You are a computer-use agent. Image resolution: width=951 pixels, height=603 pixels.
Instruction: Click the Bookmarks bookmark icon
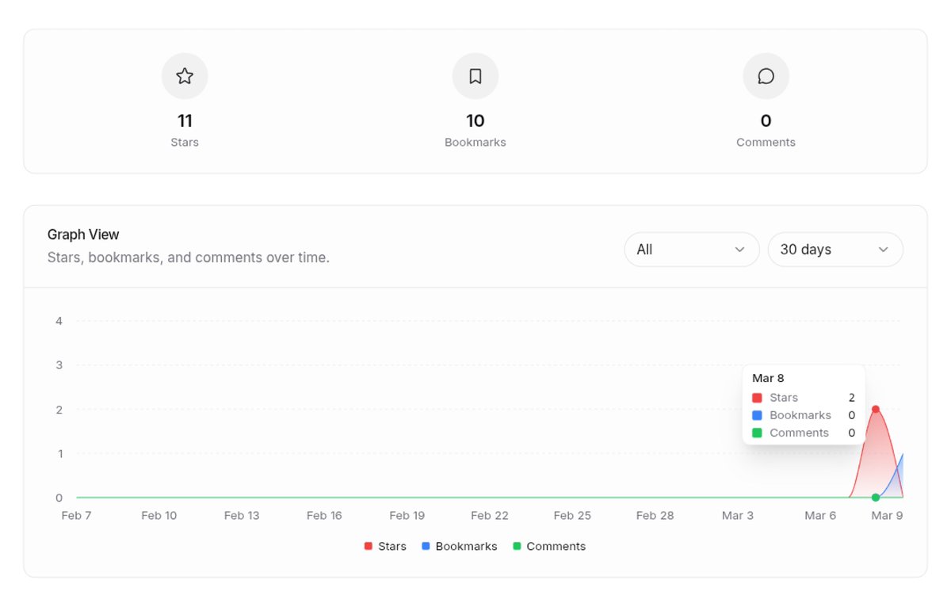coord(475,76)
